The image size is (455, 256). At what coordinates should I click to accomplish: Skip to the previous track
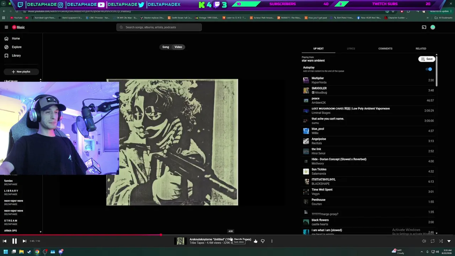point(5,241)
